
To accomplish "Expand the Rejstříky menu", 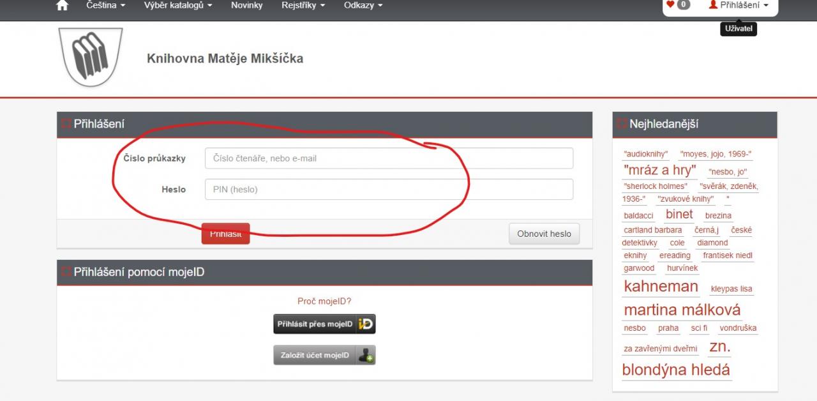I will pos(303,6).
